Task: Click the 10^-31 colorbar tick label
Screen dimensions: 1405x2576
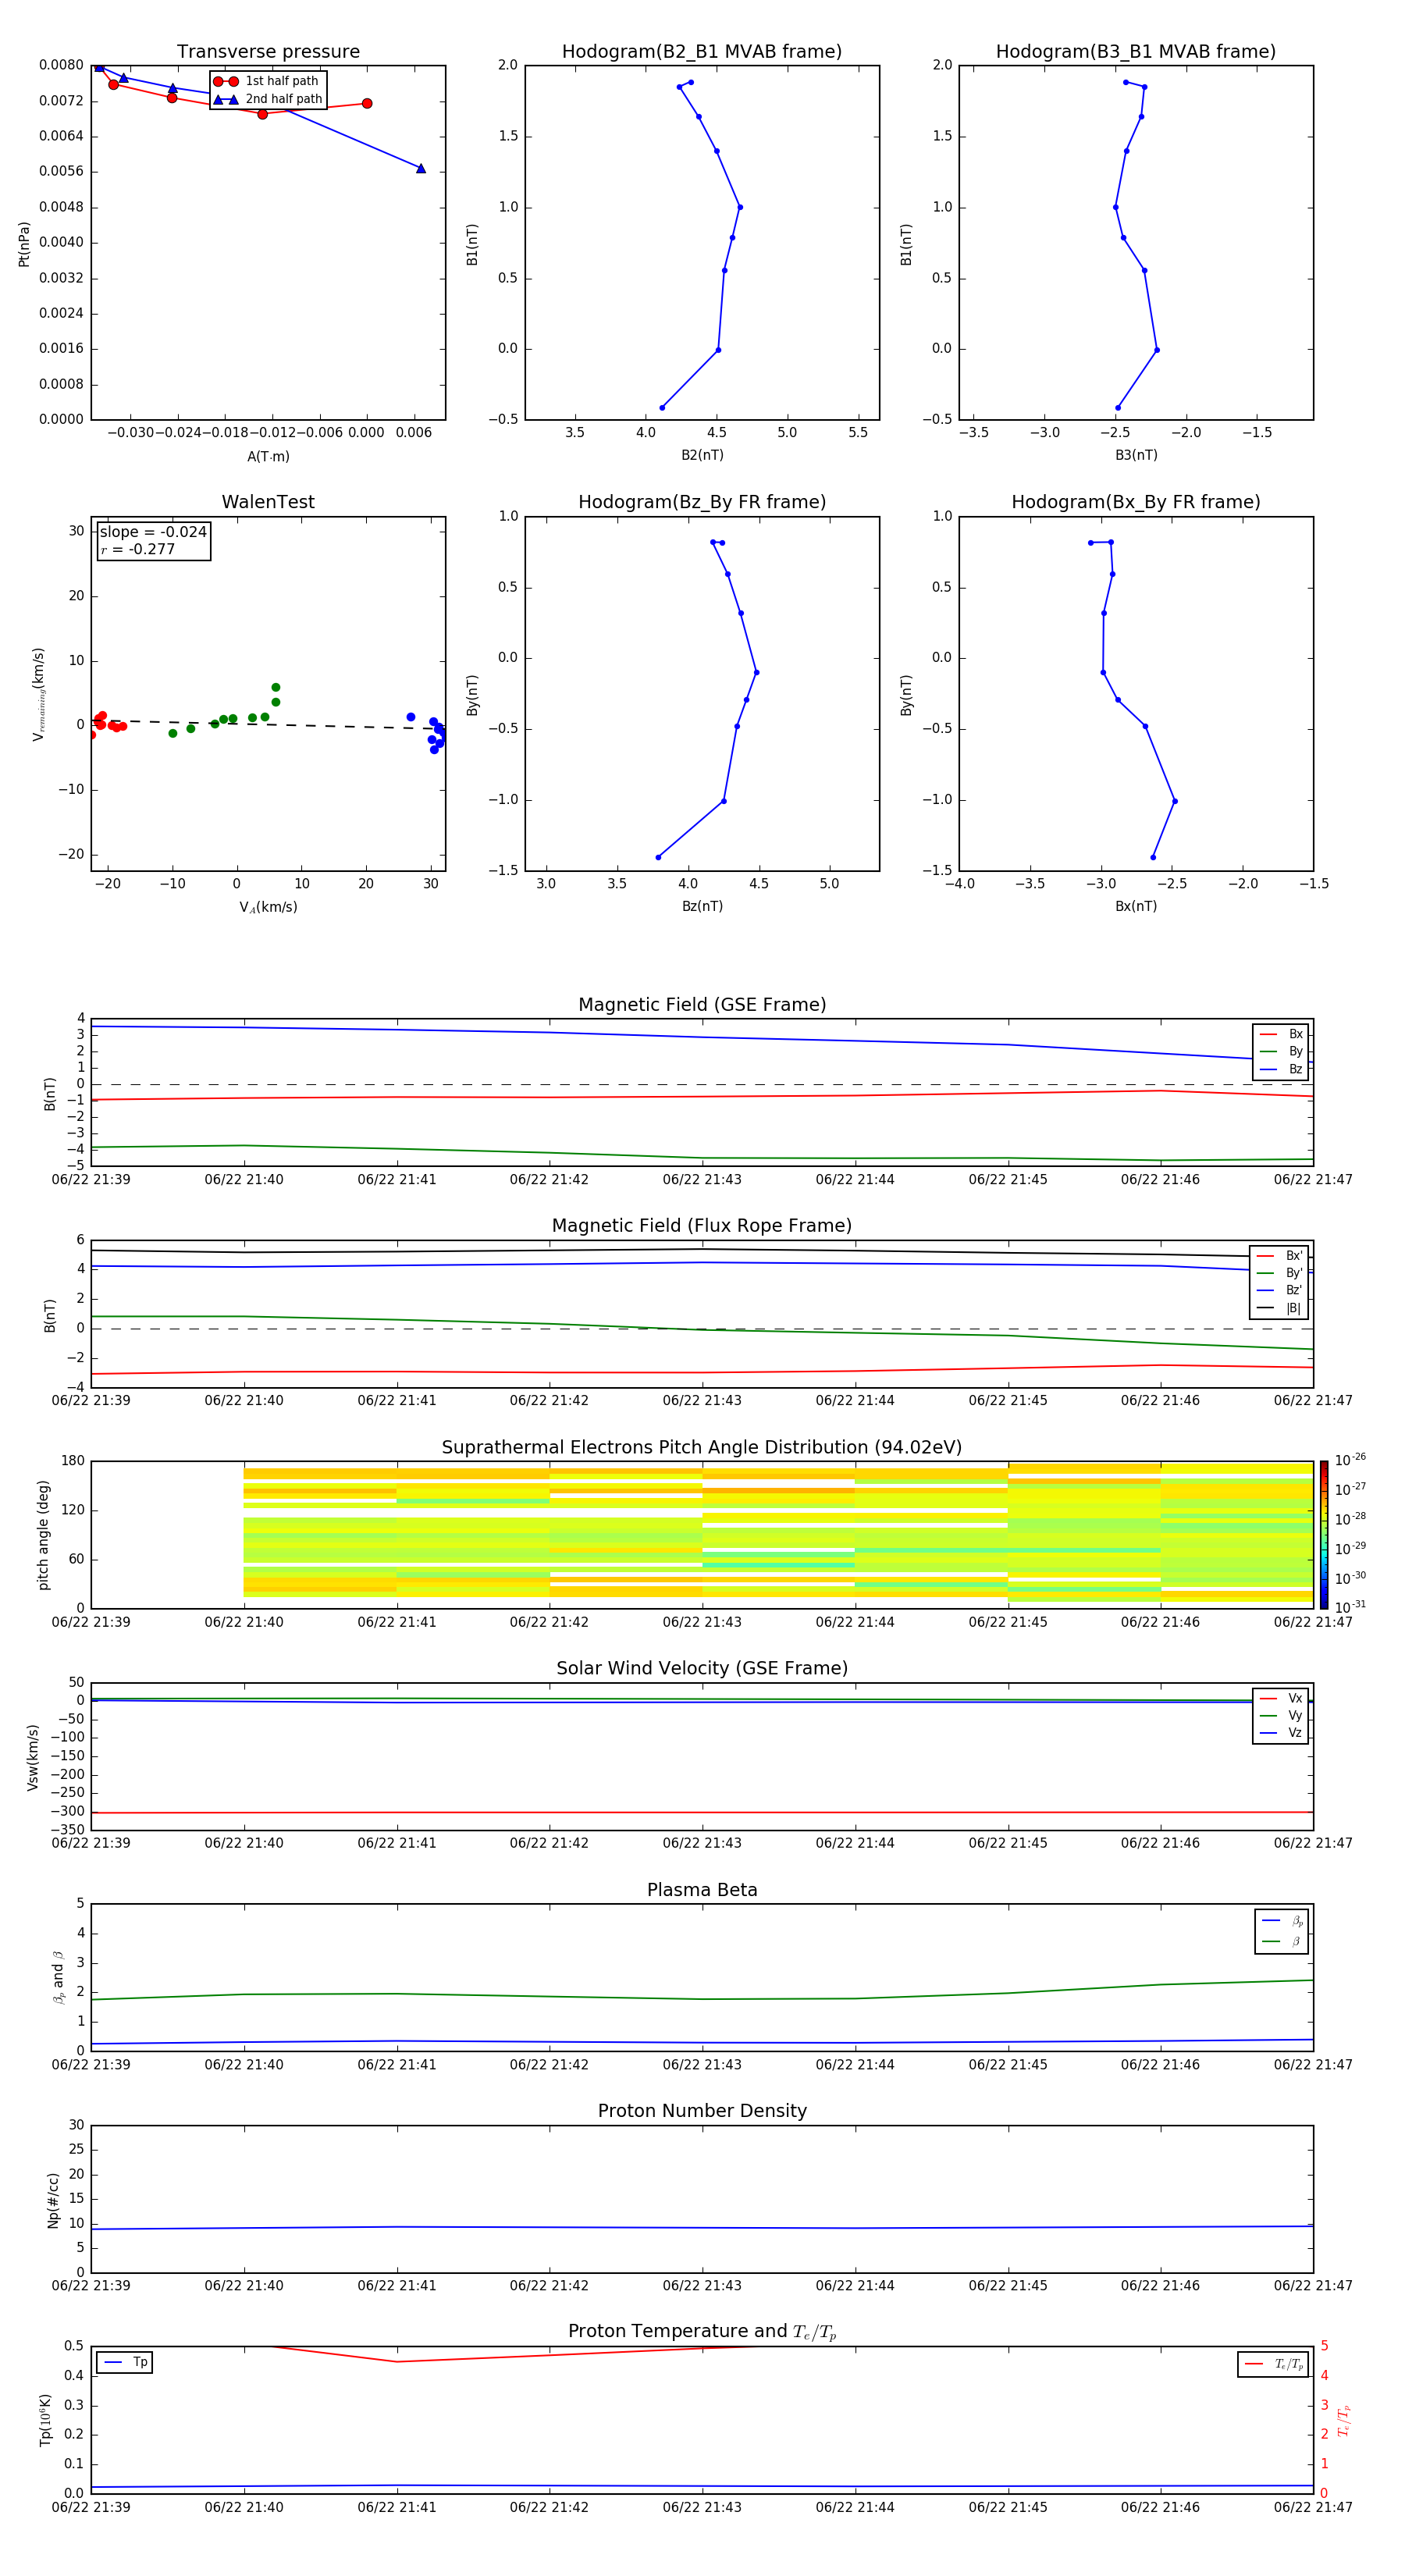Action: tap(1350, 1607)
